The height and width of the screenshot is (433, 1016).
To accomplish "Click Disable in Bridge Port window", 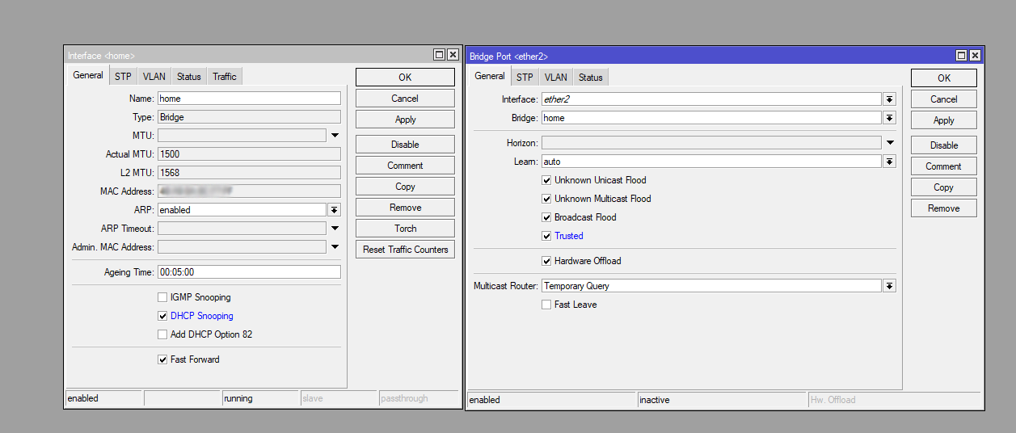I will [944, 145].
